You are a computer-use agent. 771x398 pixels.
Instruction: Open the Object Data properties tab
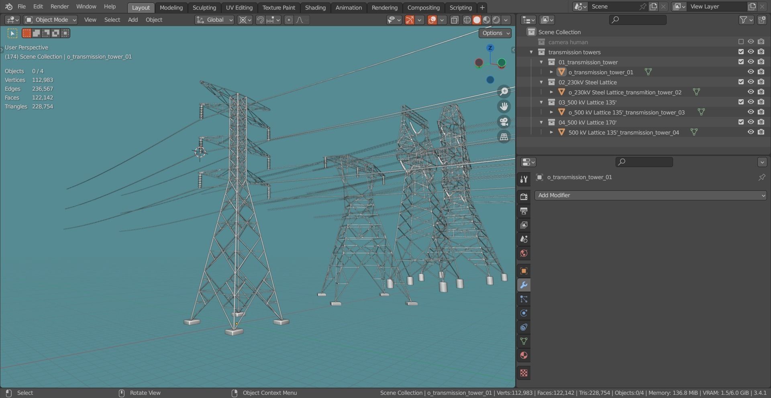click(524, 341)
